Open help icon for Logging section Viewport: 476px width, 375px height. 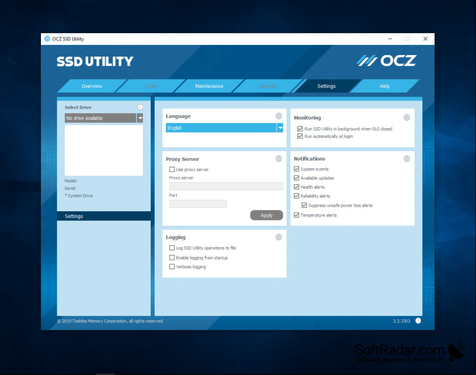[278, 237]
